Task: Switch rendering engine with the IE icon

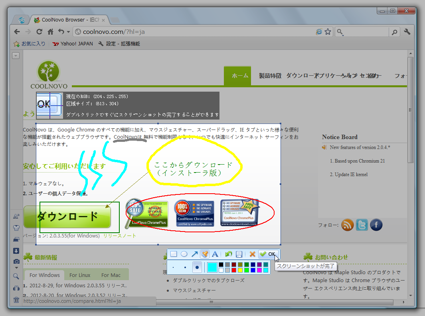Action: (x=319, y=31)
